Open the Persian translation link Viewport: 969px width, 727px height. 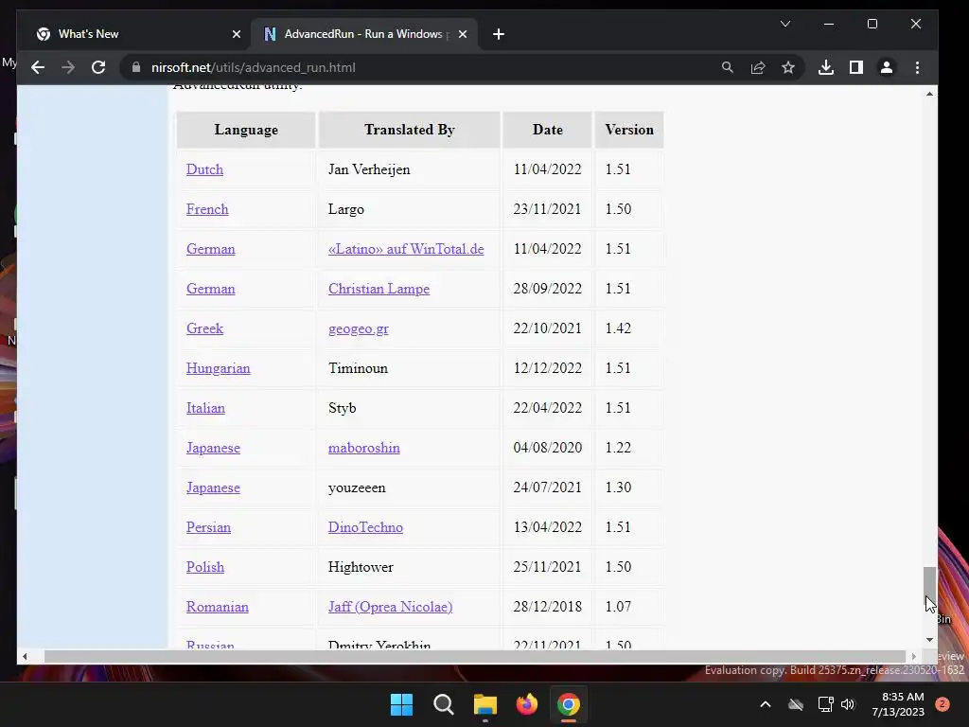coord(208,527)
